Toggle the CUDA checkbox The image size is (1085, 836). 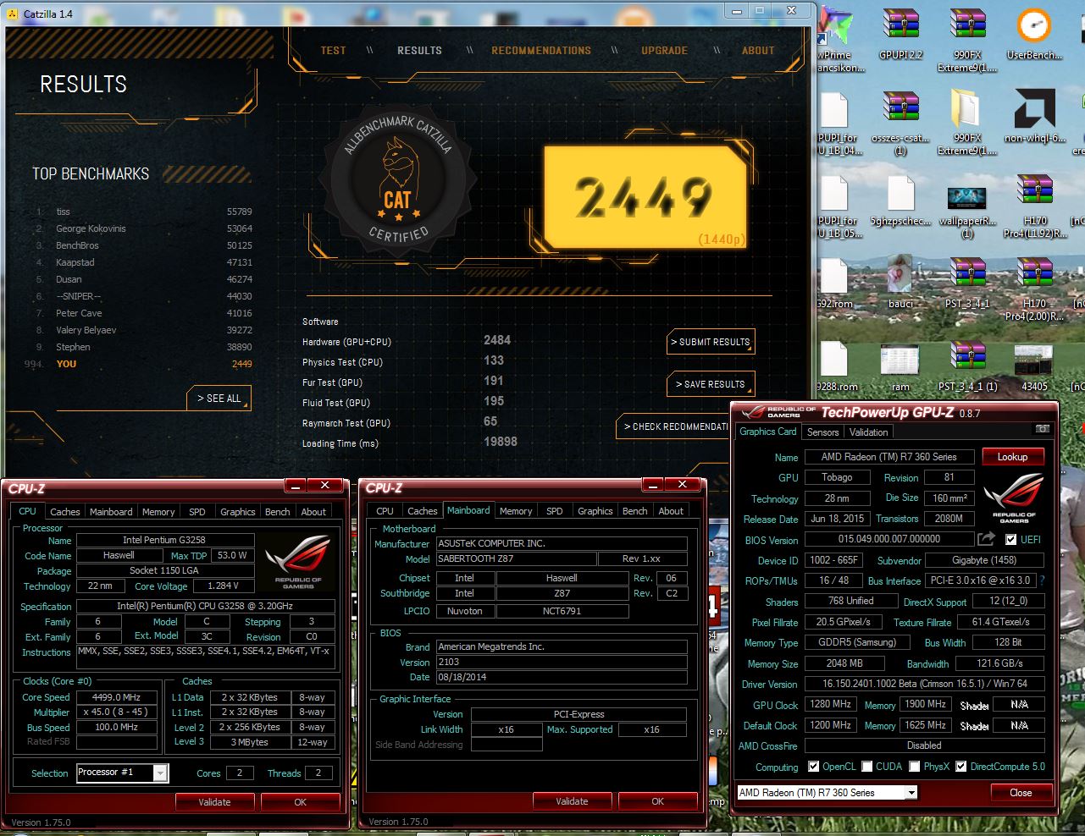(x=866, y=766)
